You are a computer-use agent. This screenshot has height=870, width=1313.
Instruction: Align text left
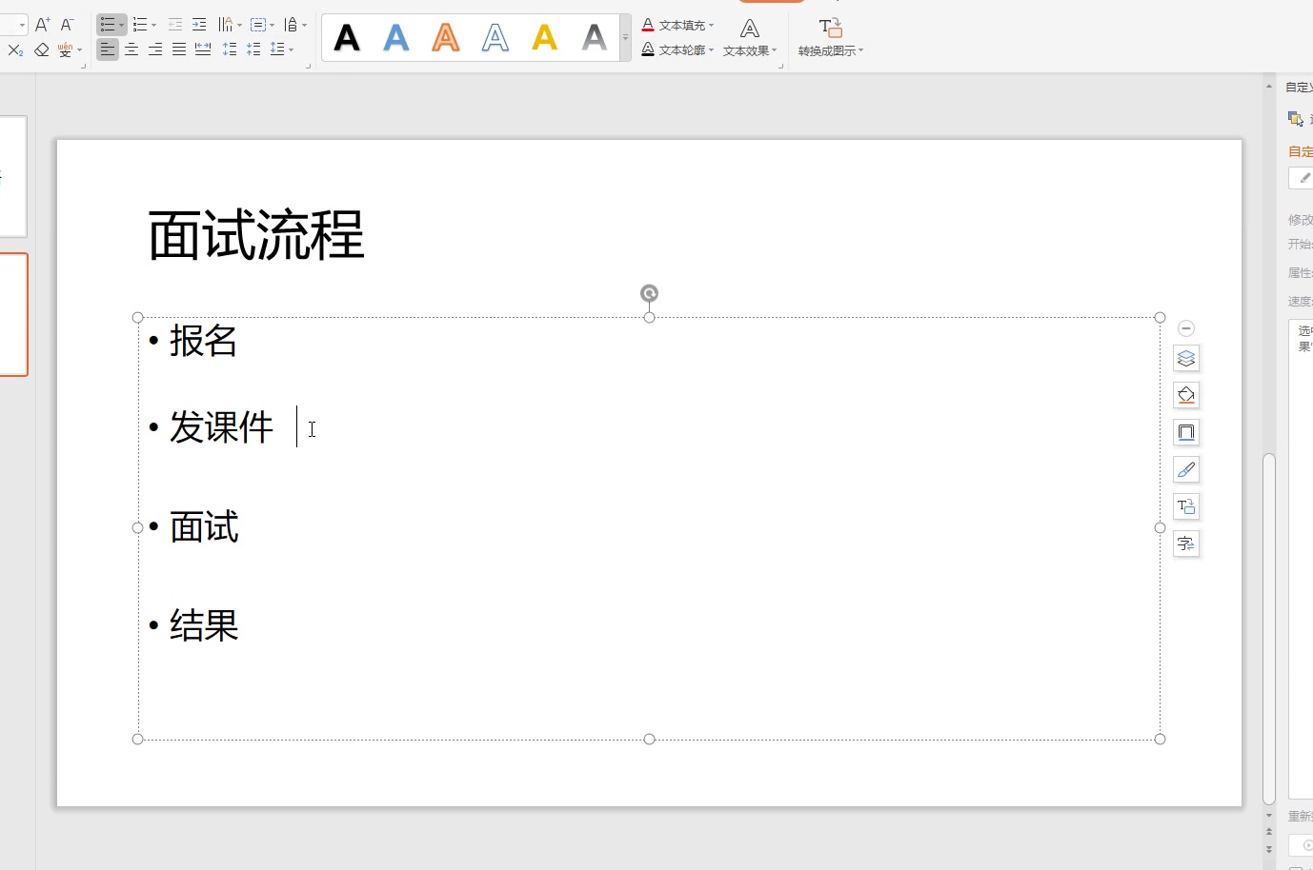[108, 49]
